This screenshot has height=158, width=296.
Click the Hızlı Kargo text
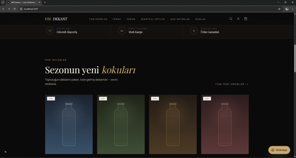136,32
